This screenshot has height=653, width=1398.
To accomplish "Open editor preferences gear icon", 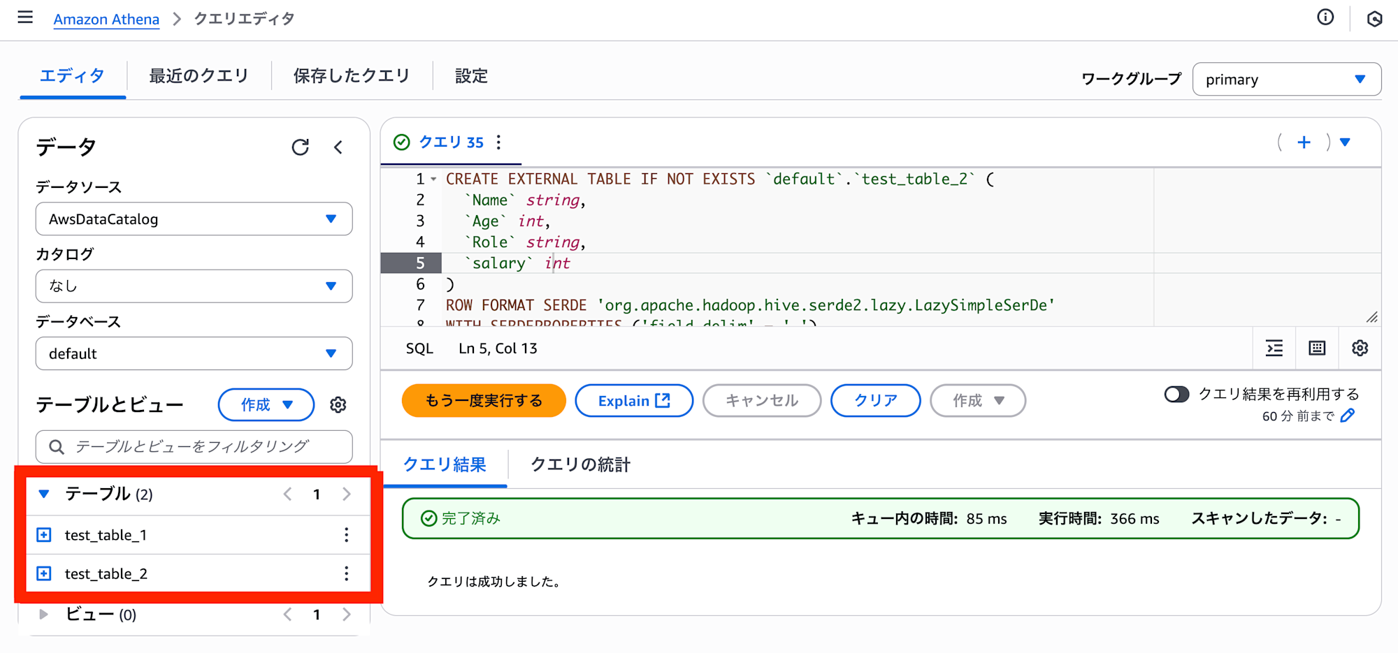I will (x=1360, y=348).
